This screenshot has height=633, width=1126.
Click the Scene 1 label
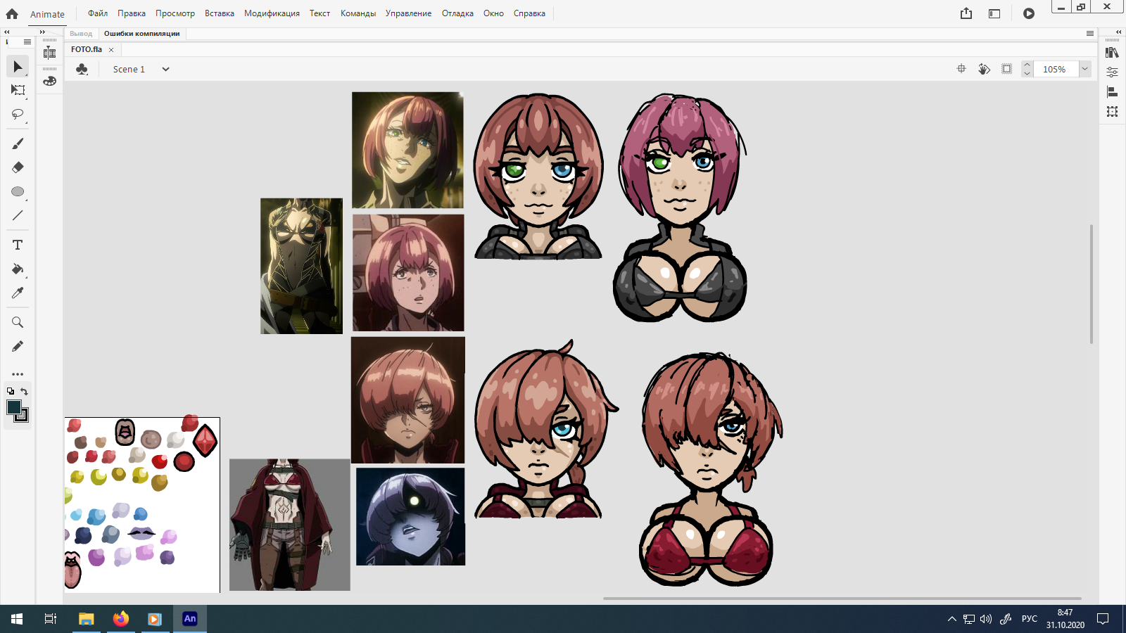tap(129, 69)
